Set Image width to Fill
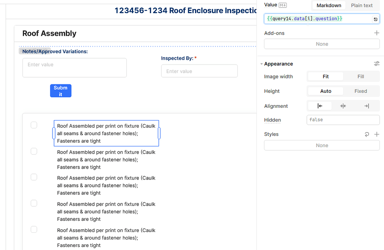The image size is (384, 250). 360,76
